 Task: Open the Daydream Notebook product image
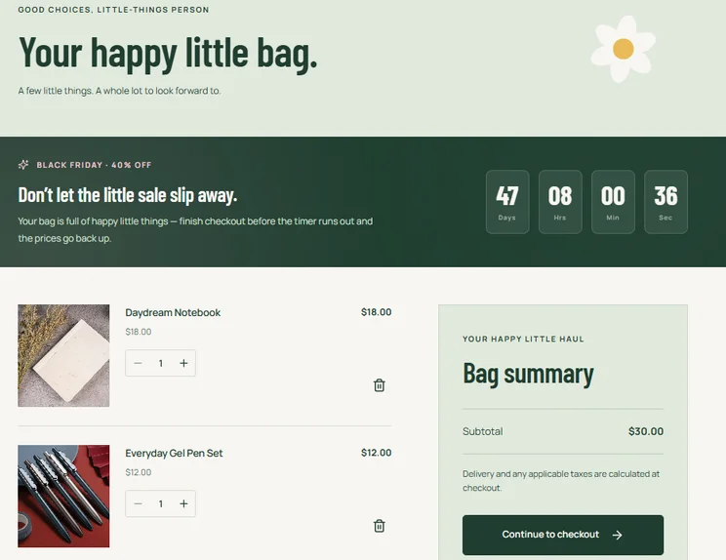tap(63, 355)
